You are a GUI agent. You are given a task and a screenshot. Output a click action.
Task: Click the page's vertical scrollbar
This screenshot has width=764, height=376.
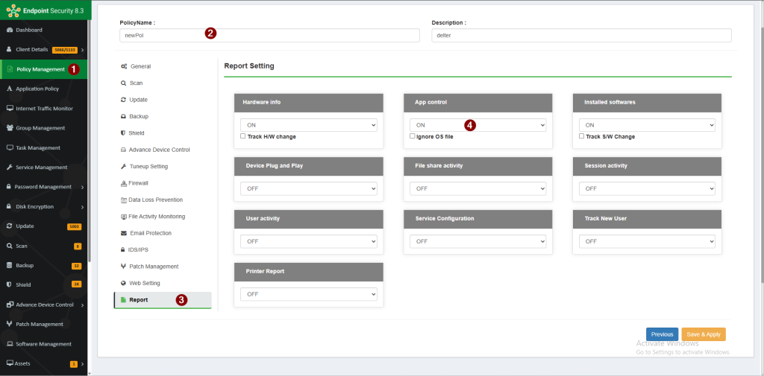pos(760,149)
